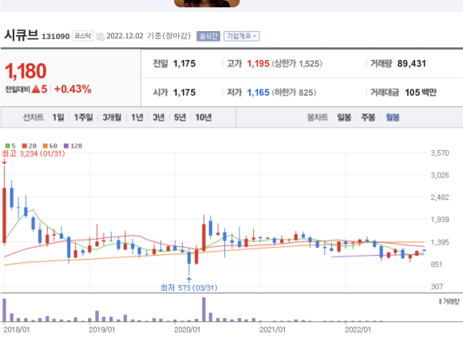Click the 거래량 volume legend
Screen dimensions: 463x338
(449, 302)
